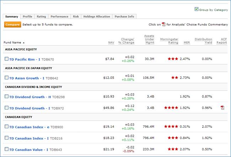This screenshot has height=157, width=231.
Task: Tick the TD Canadian Index - I checkbox
Action: click(6, 138)
